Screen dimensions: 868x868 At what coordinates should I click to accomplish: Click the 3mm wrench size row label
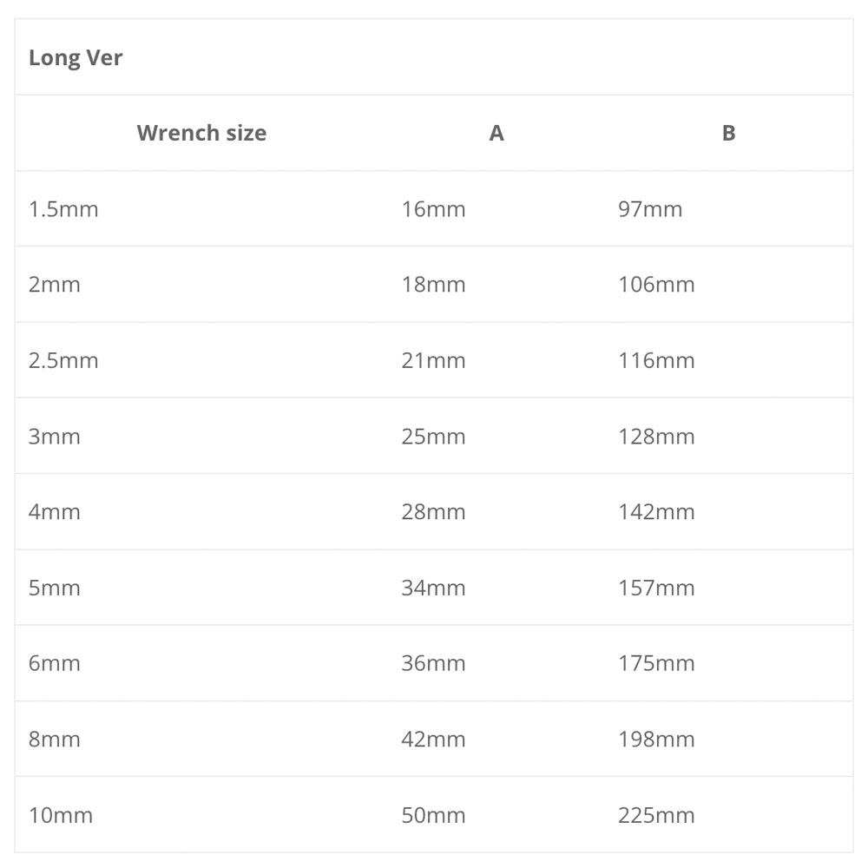55,437
